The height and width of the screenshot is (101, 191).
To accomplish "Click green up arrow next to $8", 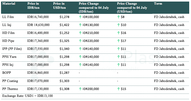I will click(x=118, y=17).
